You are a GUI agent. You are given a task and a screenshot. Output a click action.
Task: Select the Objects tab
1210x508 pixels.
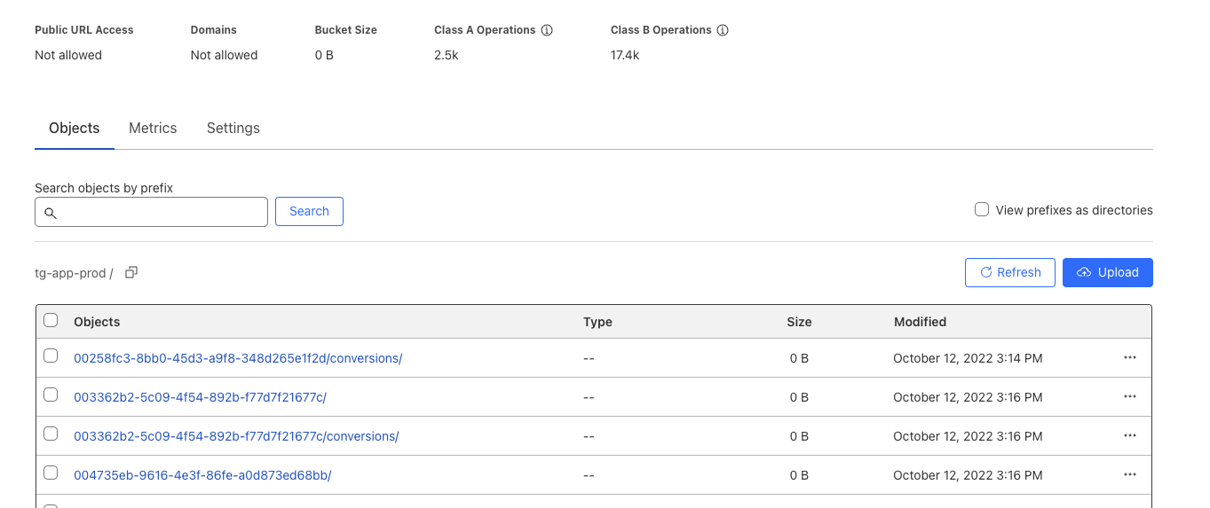[75, 129]
